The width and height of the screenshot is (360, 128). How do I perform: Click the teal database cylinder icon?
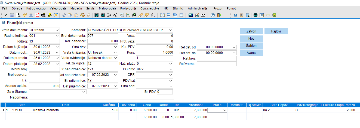click(255, 15)
